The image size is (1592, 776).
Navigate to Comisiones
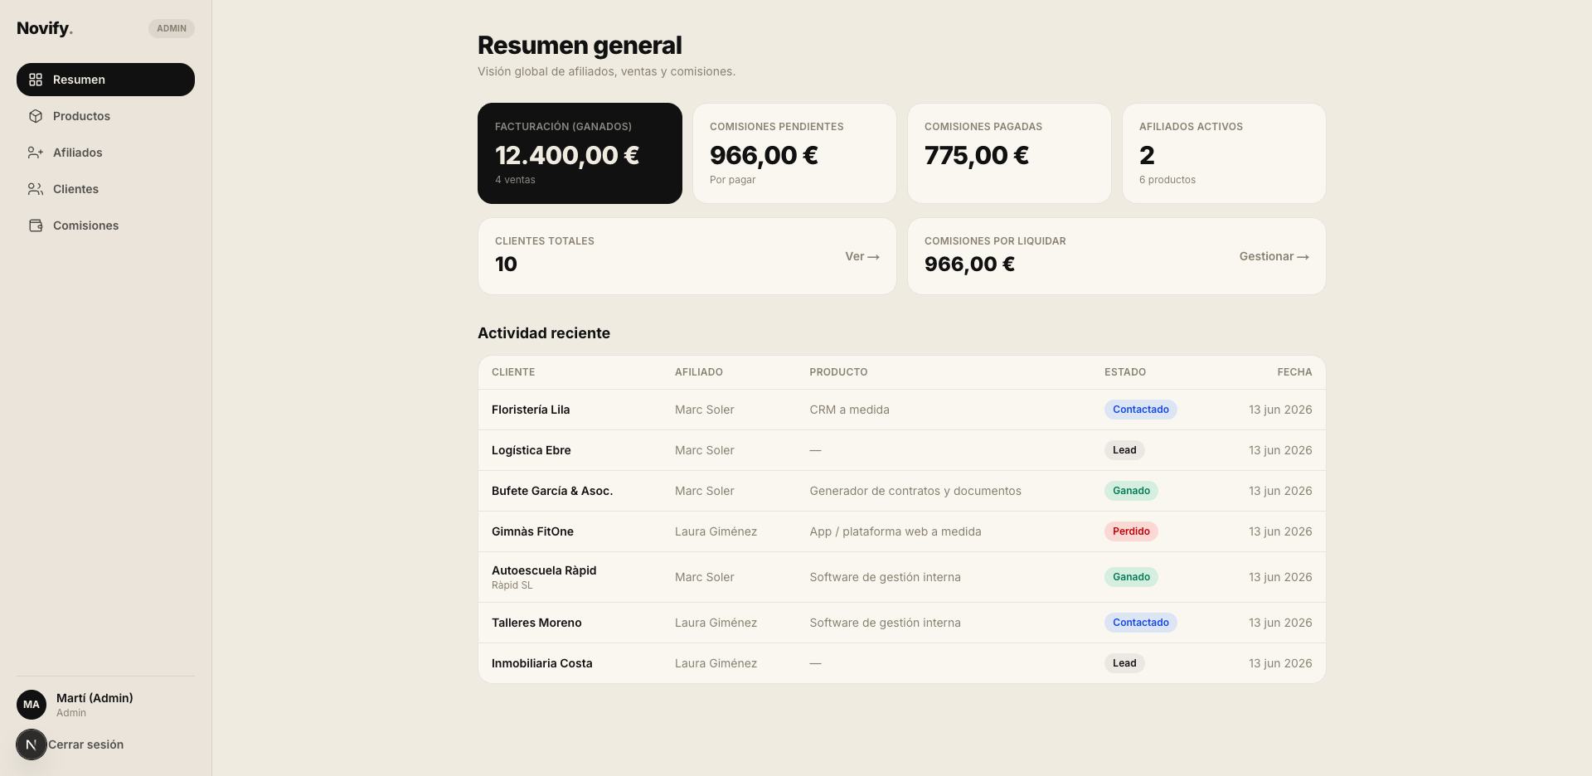[105, 226]
